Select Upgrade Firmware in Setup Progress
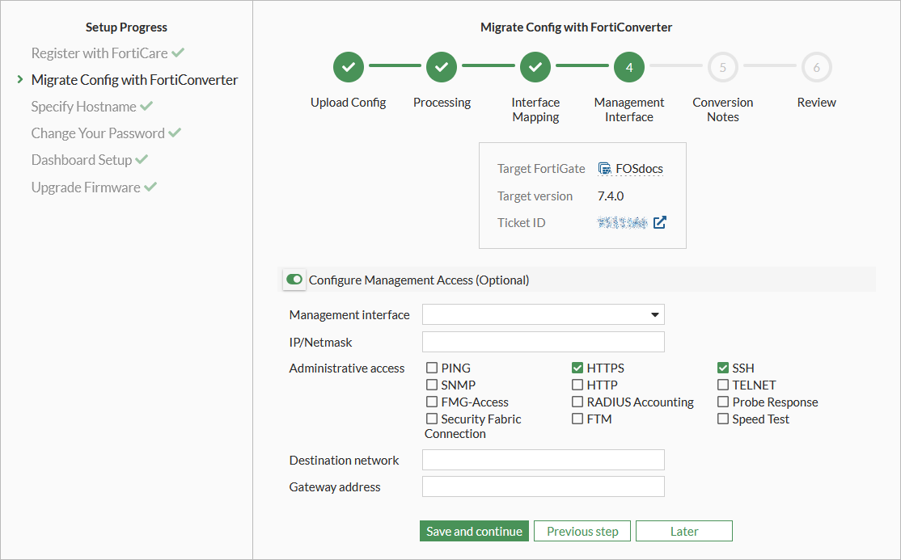Screen dimensions: 901x560 click(x=86, y=187)
